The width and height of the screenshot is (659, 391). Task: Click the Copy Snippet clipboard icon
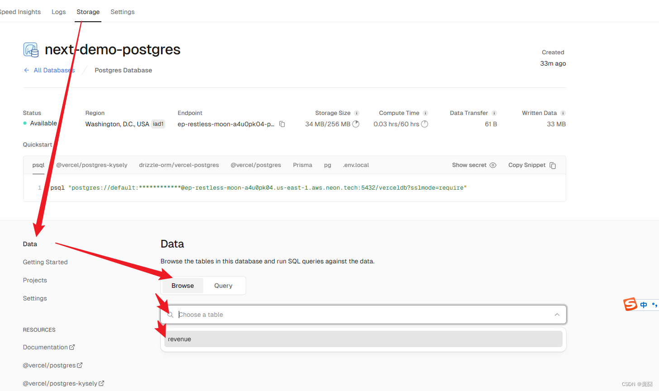[553, 165]
